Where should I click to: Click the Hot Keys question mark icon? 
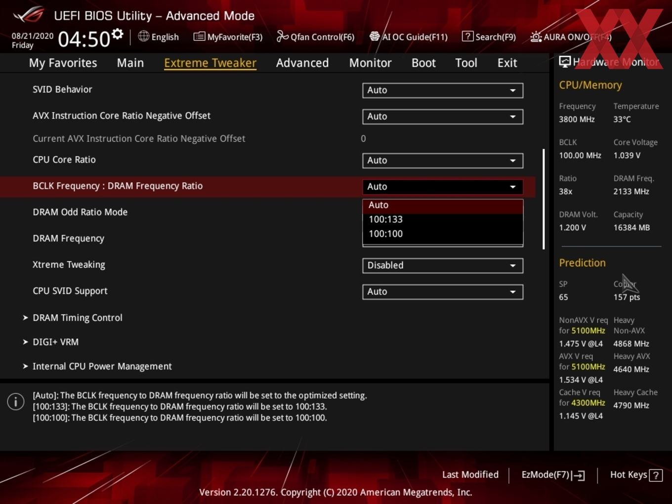656,475
